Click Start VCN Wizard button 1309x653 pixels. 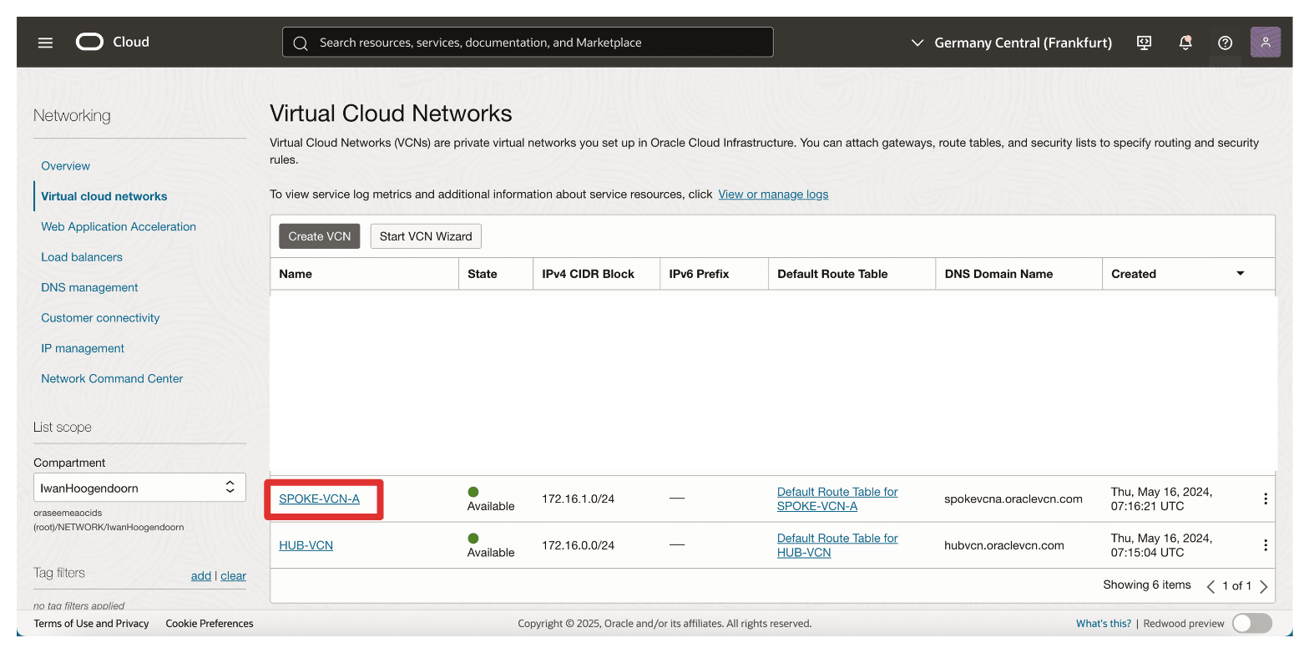click(426, 236)
